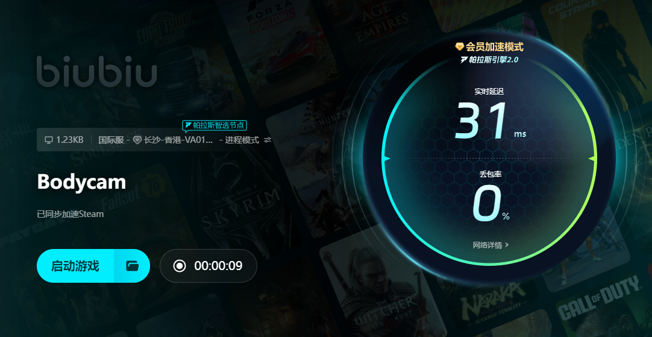Screen dimensions: 652x337
Task: Click the stop acceleration circle icon
Action: pos(180,266)
